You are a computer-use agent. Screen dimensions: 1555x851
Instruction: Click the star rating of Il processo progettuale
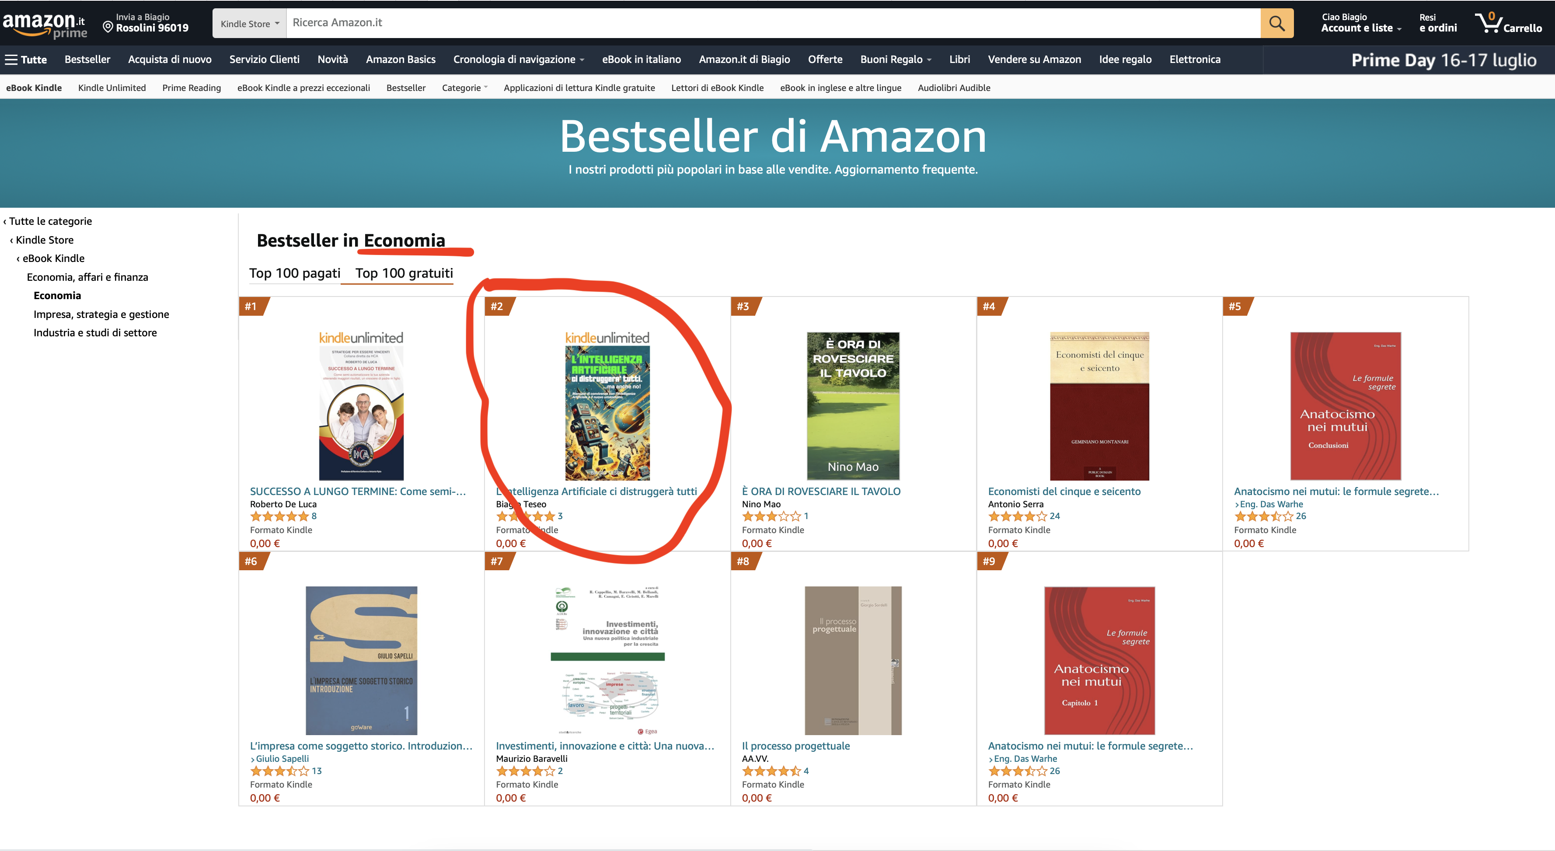point(771,771)
